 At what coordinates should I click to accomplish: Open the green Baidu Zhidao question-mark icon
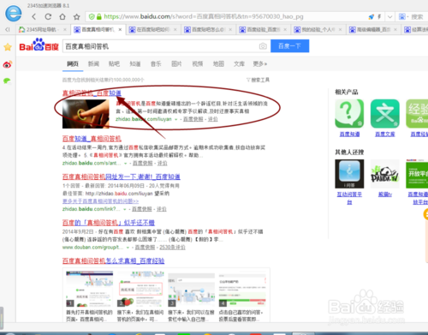(x=349, y=113)
